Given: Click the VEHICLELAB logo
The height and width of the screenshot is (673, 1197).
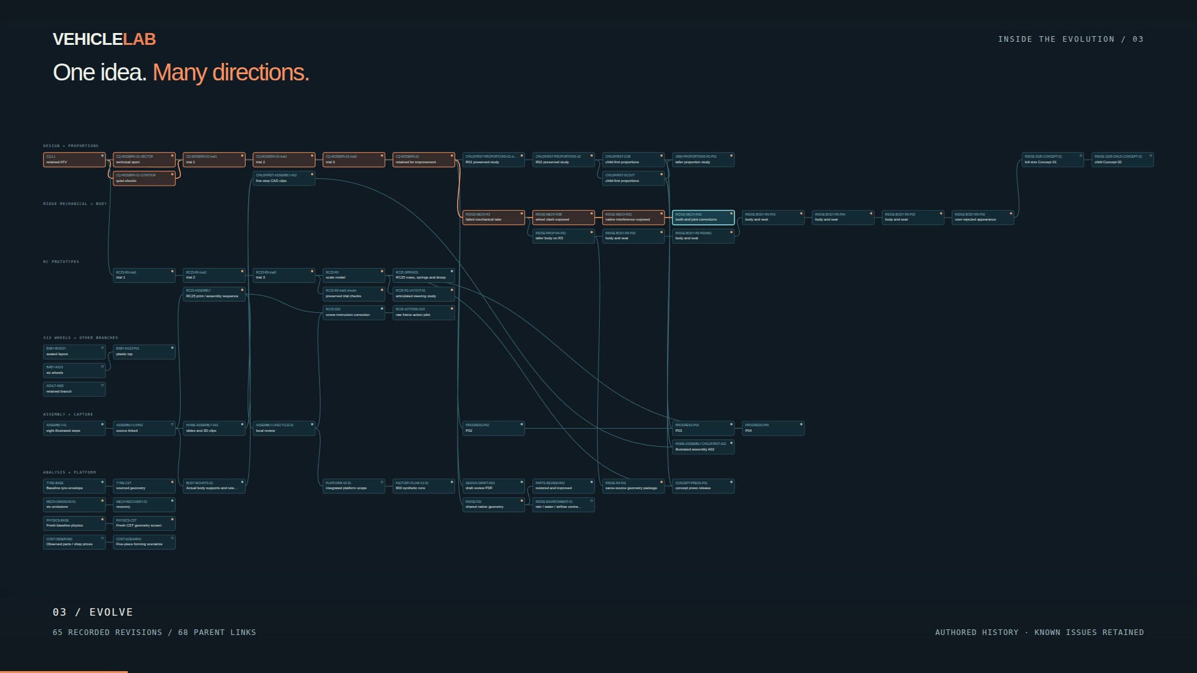Looking at the screenshot, I should tap(104, 39).
